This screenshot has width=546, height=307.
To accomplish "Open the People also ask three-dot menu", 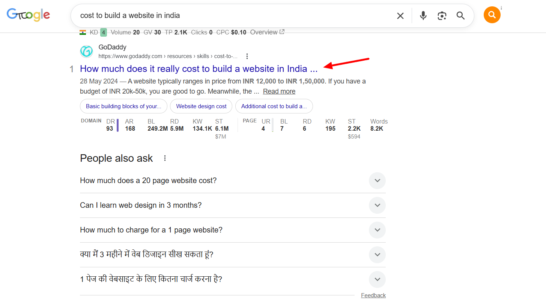I will (x=165, y=158).
